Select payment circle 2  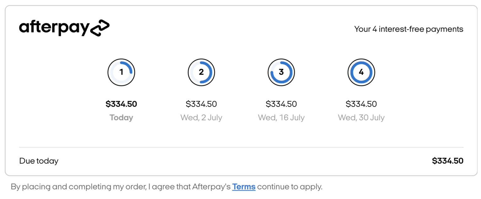pyautogui.click(x=201, y=72)
